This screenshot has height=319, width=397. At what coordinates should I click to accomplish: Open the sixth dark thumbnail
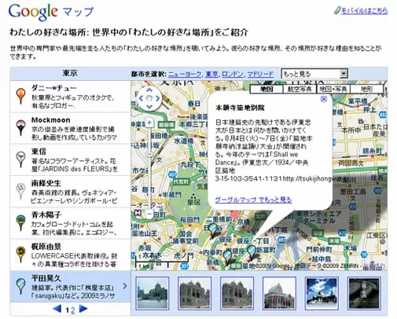tap(364, 293)
